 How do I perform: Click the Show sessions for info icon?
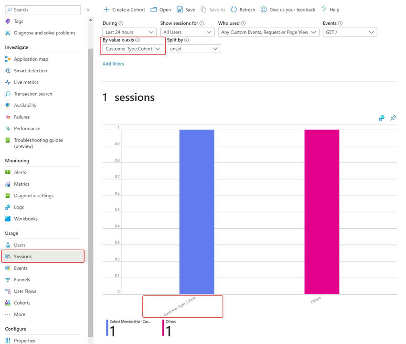202,23
